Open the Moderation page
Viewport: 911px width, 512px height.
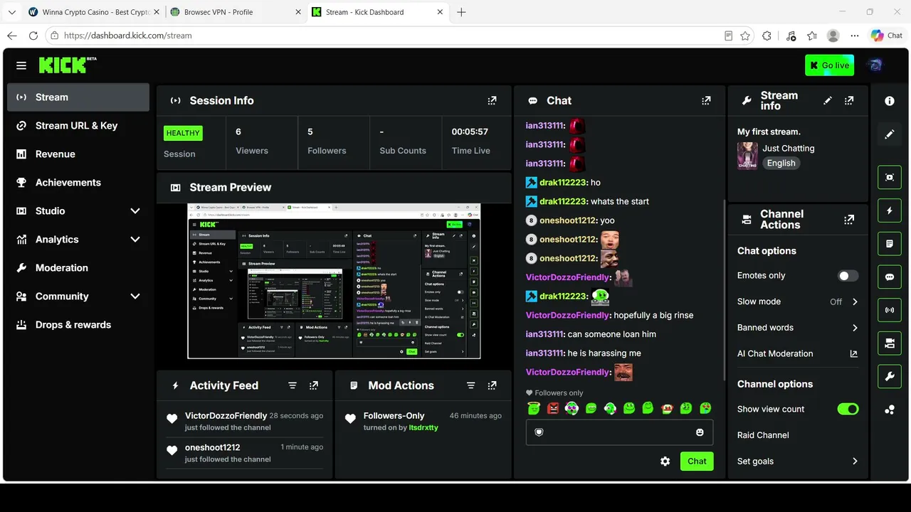coord(78,268)
